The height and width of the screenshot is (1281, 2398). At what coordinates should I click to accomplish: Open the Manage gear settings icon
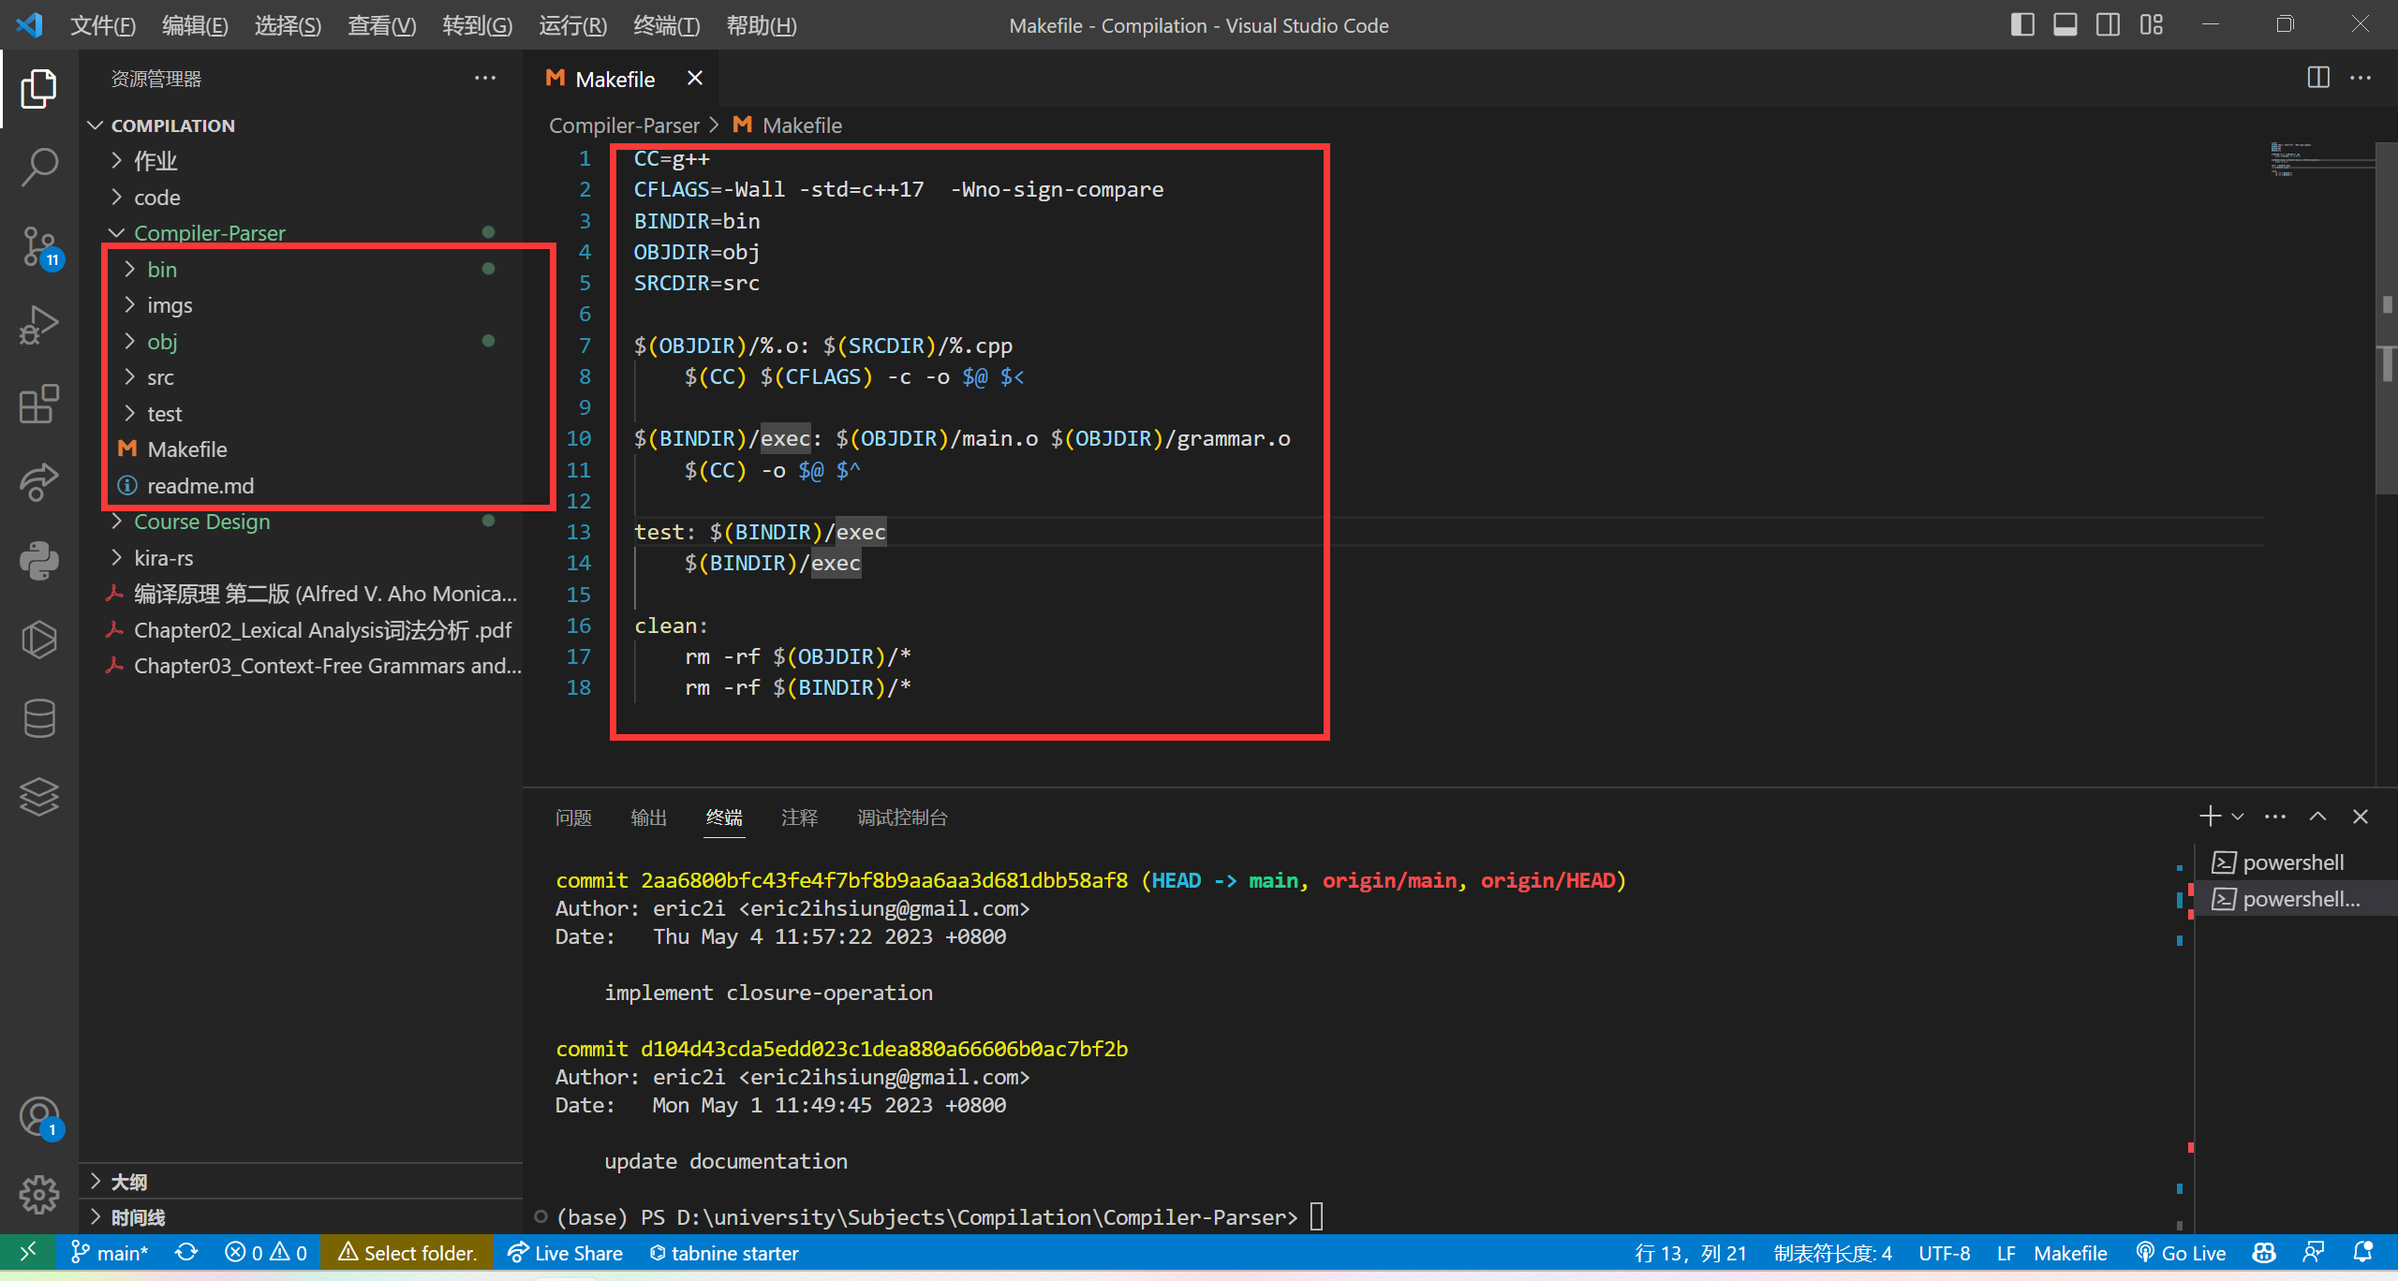pyautogui.click(x=38, y=1194)
